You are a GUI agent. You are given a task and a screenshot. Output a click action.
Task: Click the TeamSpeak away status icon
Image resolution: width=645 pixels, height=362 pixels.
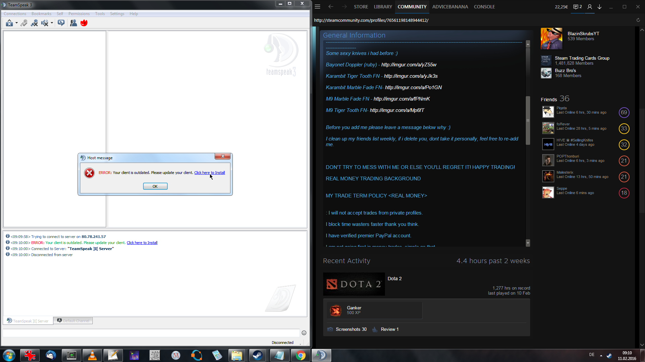pyautogui.click(x=9, y=23)
